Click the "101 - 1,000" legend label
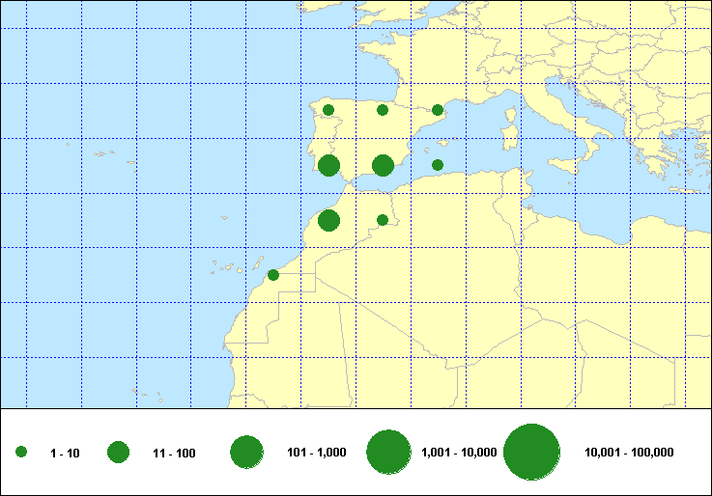Image resolution: width=712 pixels, height=496 pixels. click(x=316, y=453)
